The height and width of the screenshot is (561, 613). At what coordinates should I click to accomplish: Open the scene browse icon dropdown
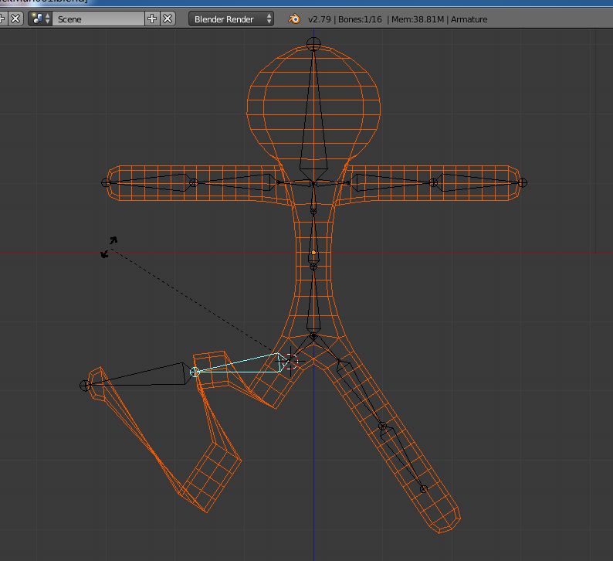39,19
